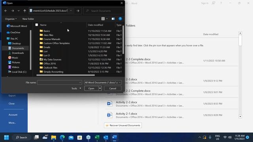Viewport: 253px width, 142px height.
Task: Open More... in Word backstage menu
Action: click(12, 123)
